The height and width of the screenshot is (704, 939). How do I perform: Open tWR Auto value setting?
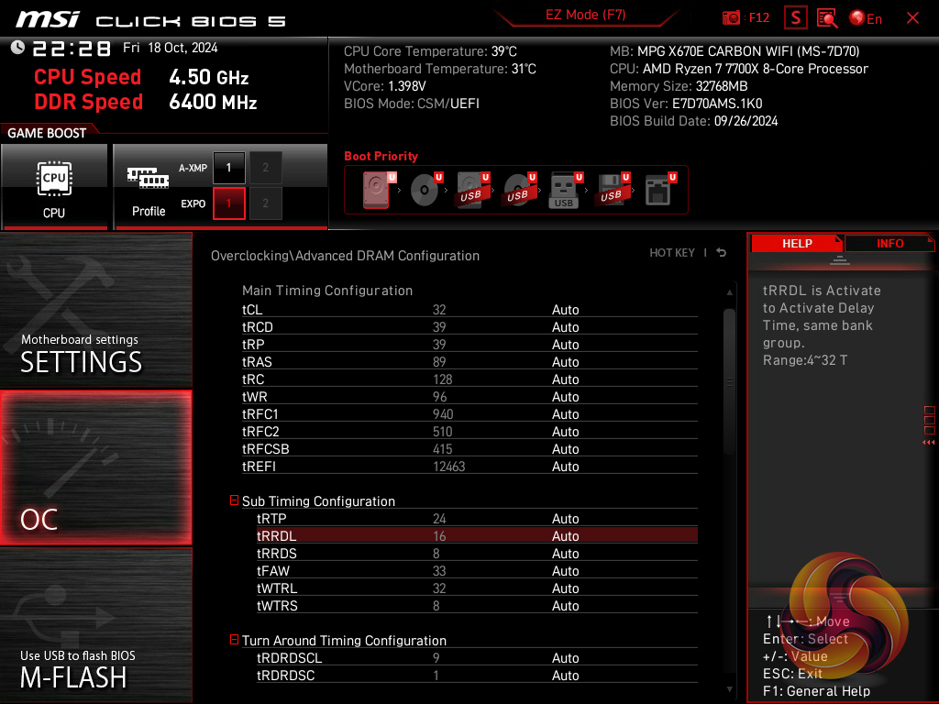(x=565, y=396)
